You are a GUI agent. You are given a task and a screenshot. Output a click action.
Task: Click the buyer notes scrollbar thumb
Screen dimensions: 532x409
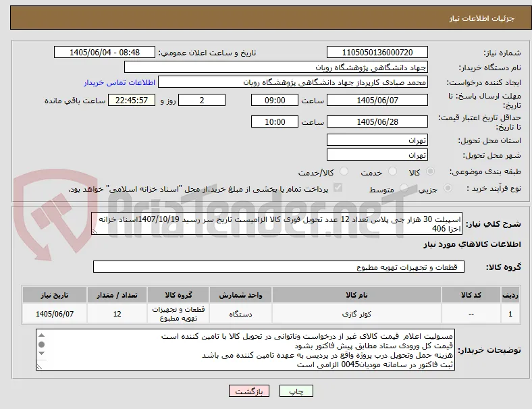pos(41,345)
